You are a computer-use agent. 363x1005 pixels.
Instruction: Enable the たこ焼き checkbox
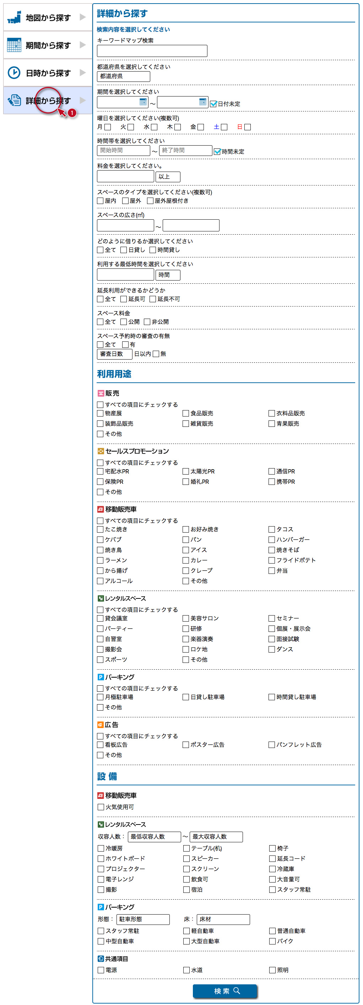tap(101, 529)
